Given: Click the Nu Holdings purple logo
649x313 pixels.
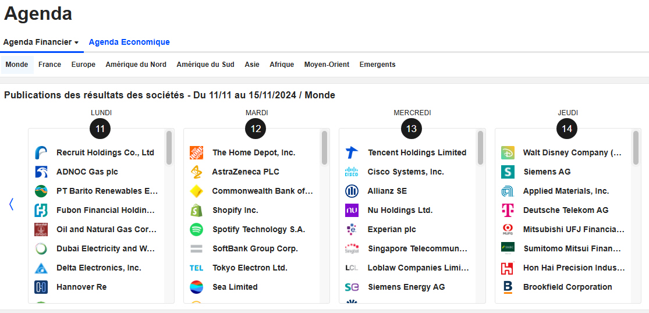Looking at the screenshot, I should [352, 211].
